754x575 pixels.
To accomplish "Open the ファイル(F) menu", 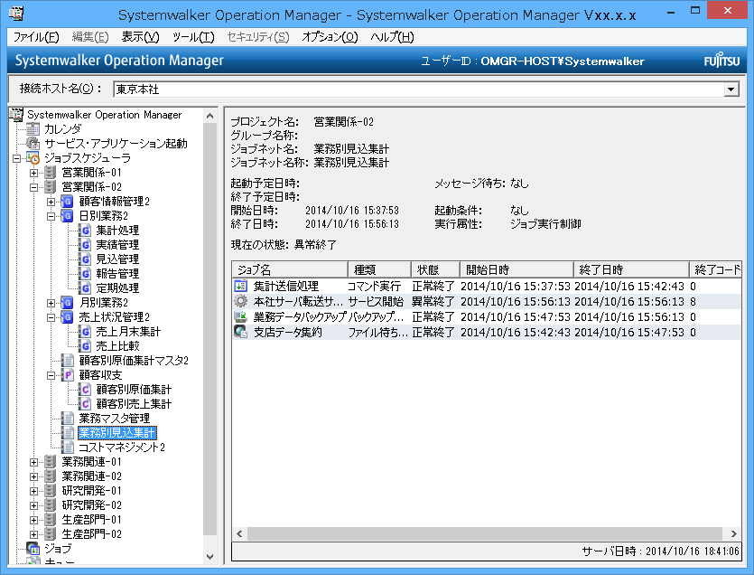I will (x=36, y=37).
